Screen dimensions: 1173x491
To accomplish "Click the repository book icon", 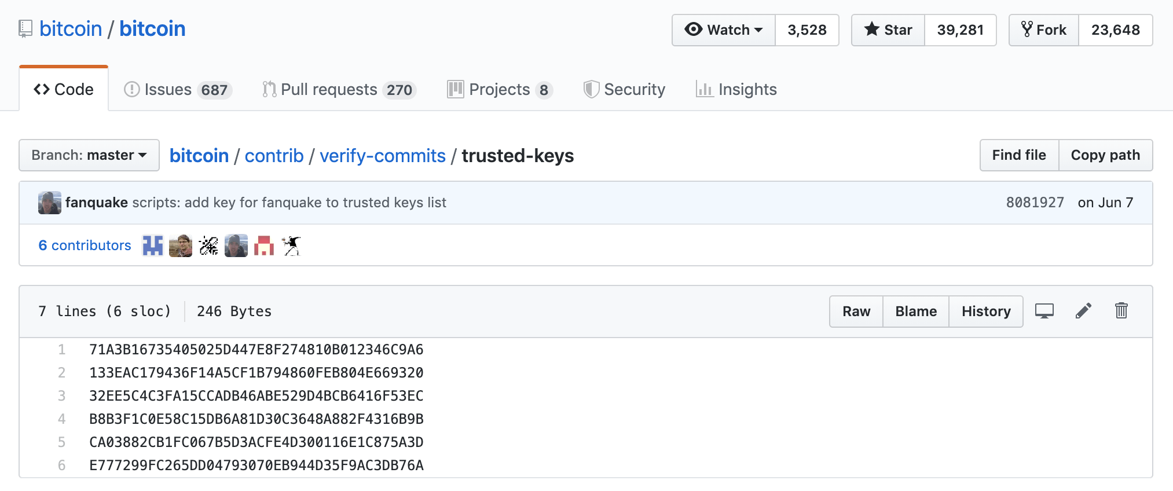I will (25, 28).
